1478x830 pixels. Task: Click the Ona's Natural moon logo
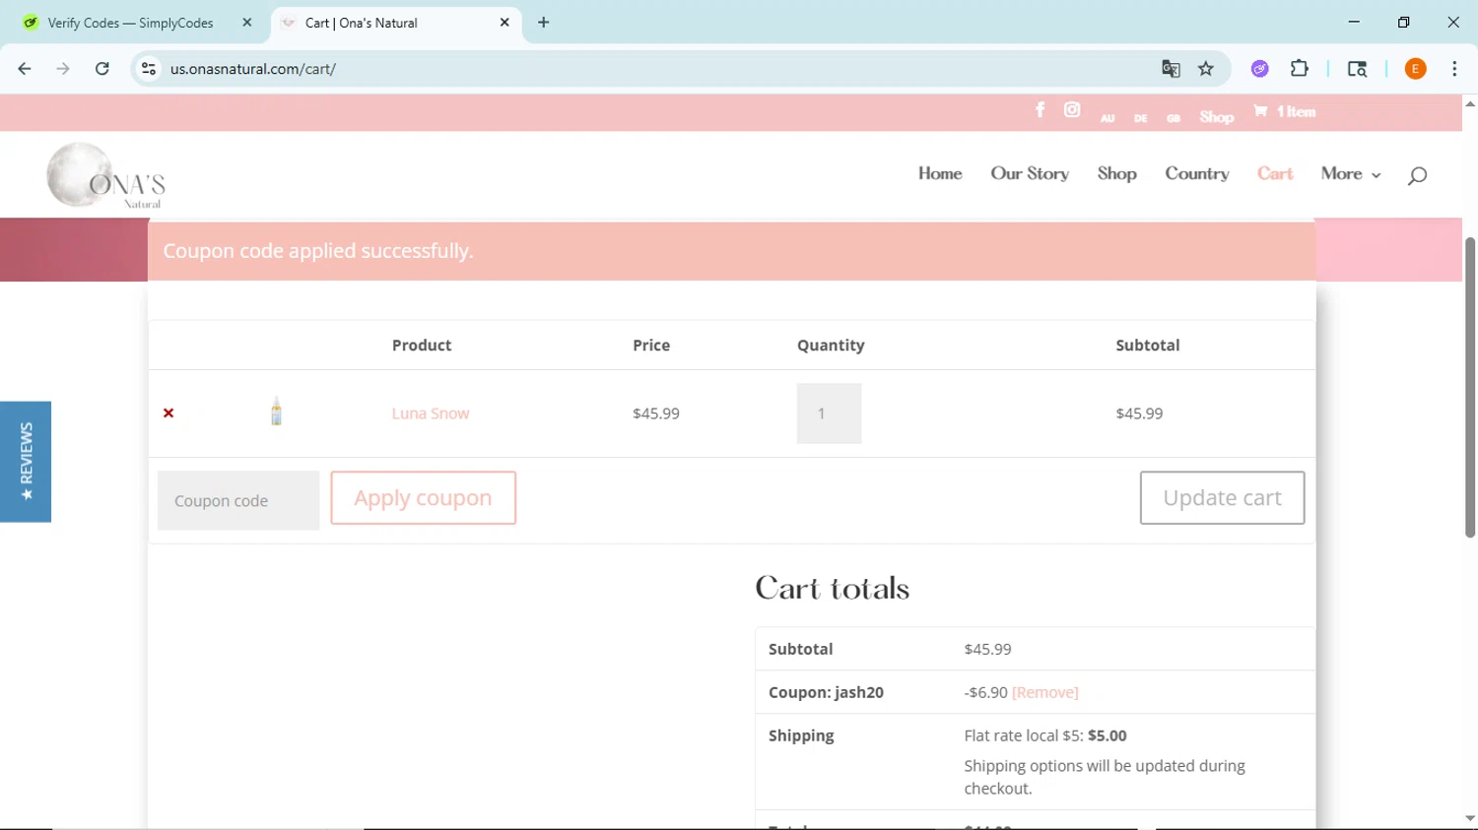[x=105, y=175]
